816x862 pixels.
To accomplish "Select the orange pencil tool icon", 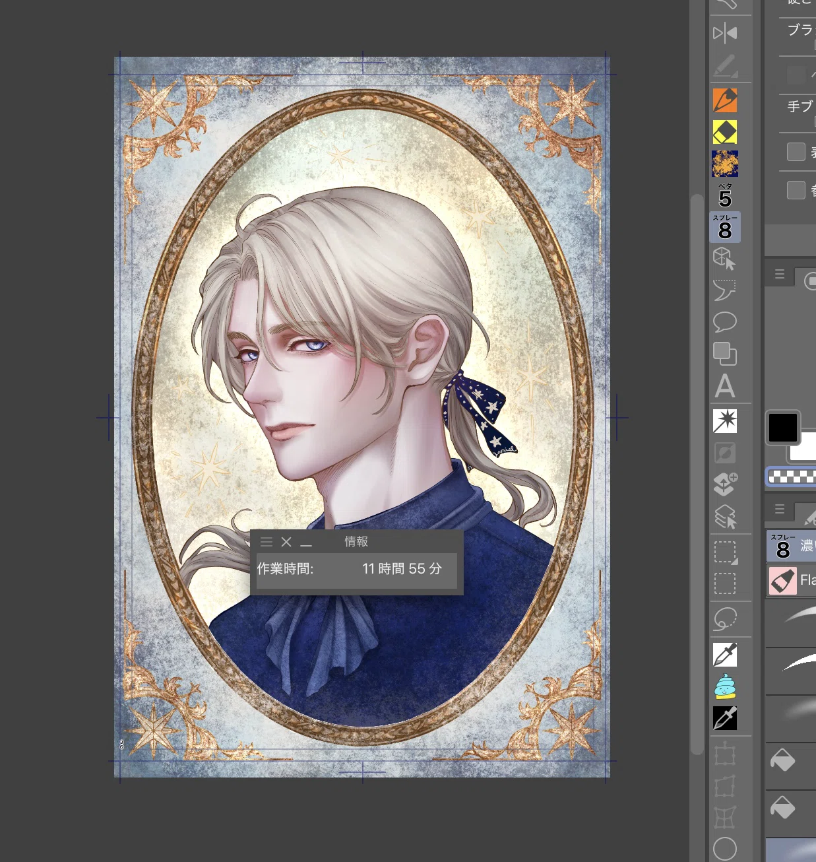I will [x=725, y=100].
